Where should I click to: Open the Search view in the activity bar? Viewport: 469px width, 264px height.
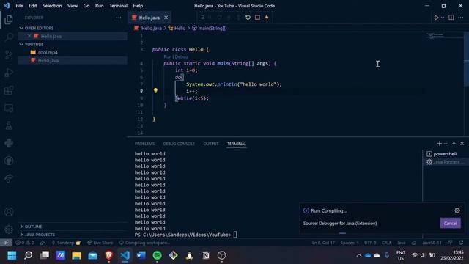click(x=9, y=37)
